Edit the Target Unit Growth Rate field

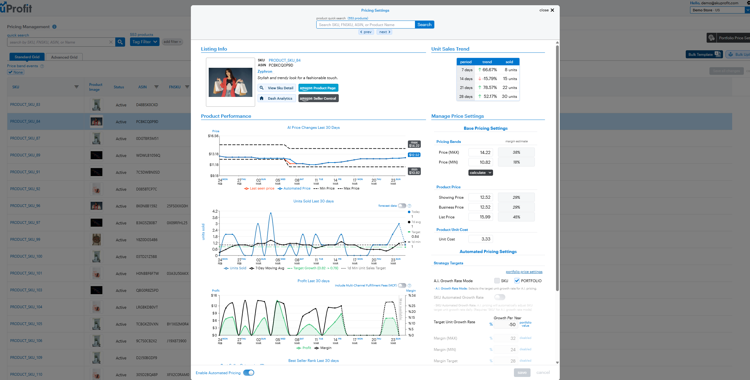(506, 324)
